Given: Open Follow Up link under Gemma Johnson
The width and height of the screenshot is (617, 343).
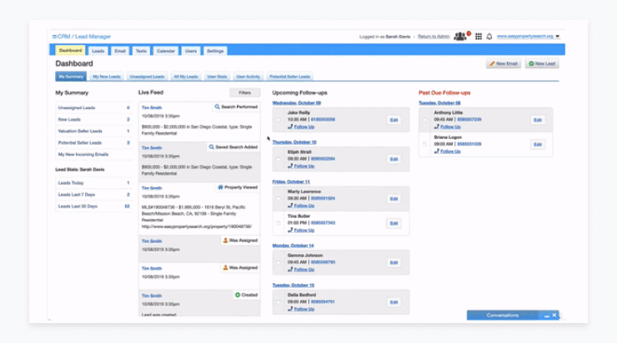Looking at the screenshot, I should click(304, 268).
